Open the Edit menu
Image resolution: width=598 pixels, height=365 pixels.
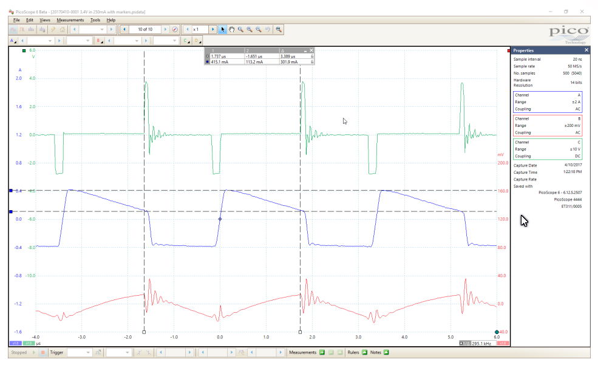[29, 20]
